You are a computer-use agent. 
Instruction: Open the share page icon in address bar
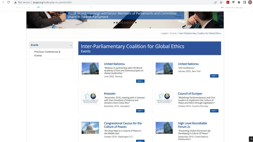tap(215, 3)
